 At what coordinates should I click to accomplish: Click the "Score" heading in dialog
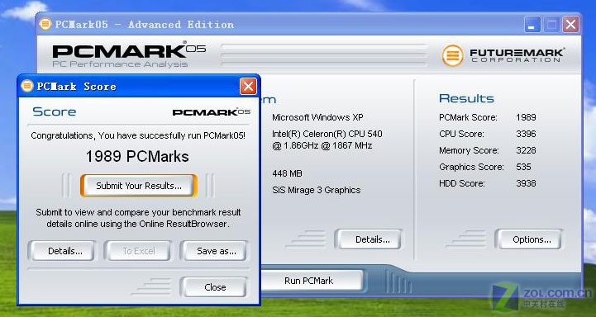(x=55, y=111)
